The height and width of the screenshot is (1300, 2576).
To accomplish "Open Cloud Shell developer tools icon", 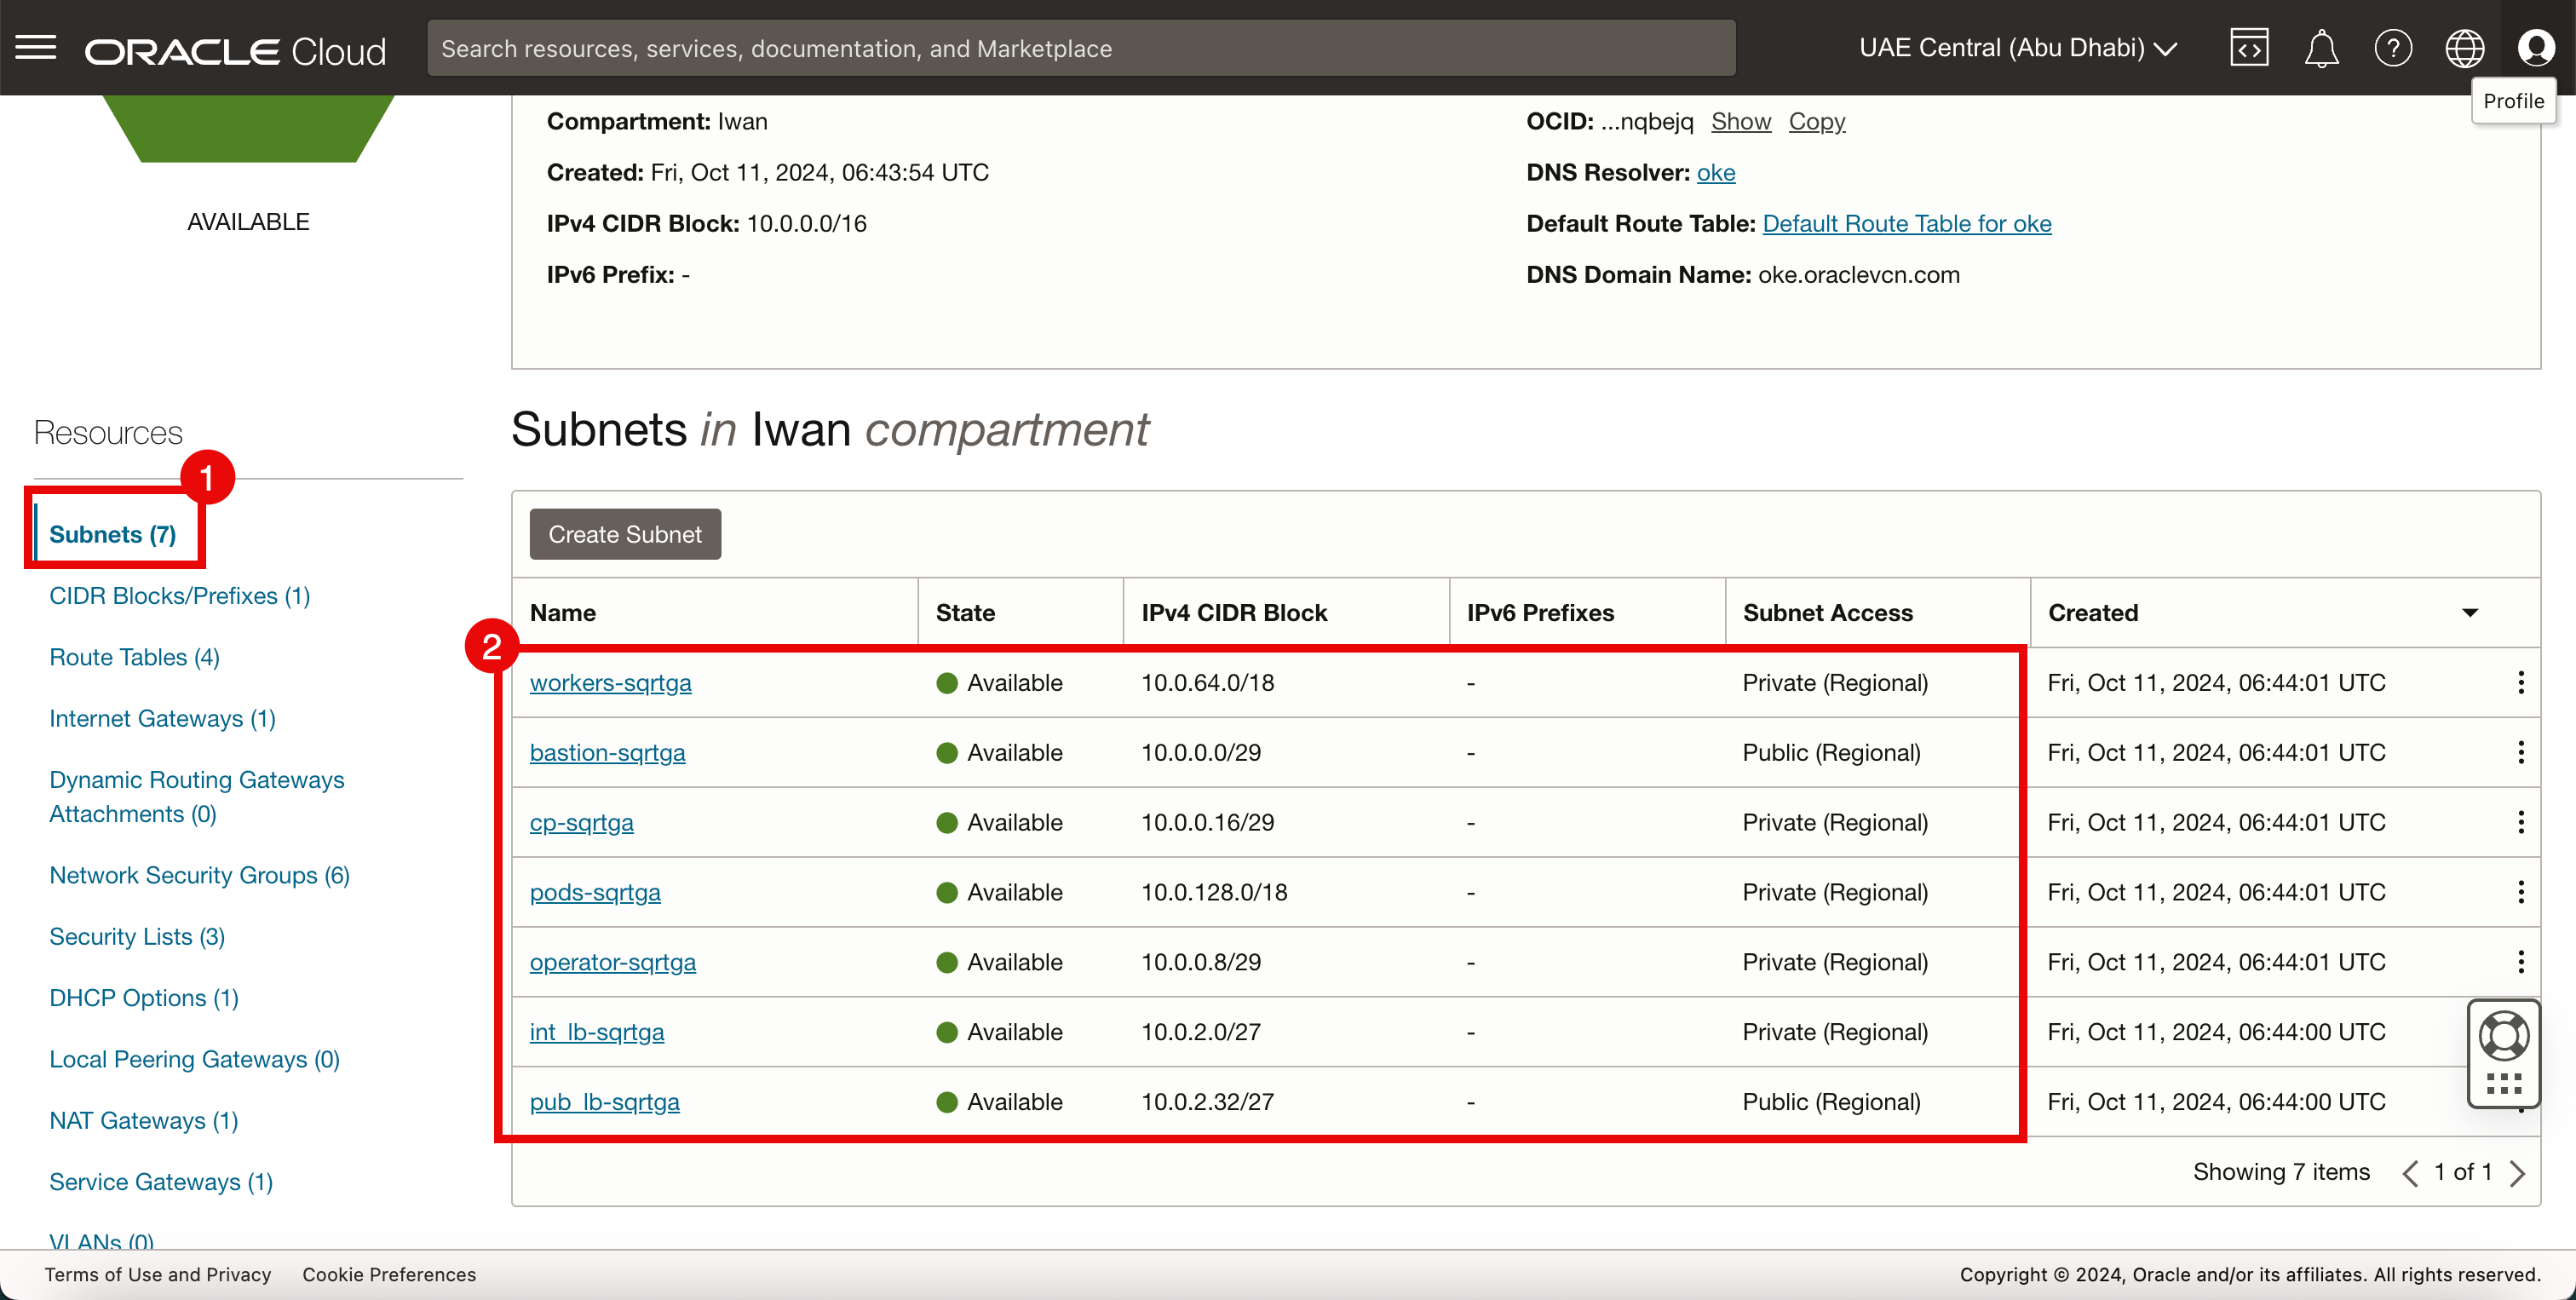I will coord(2249,48).
